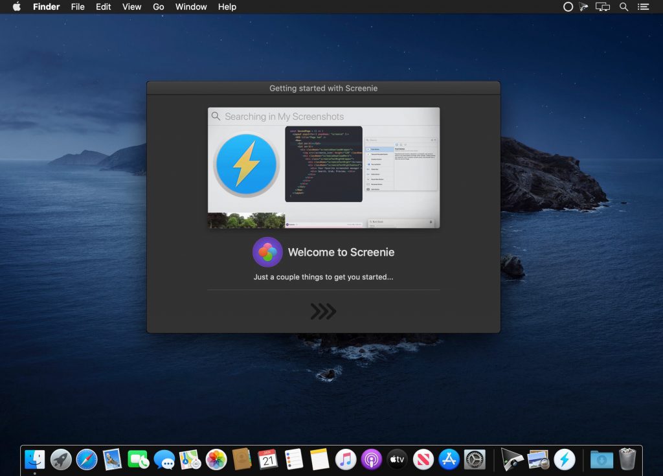Open the Help menu in the menu bar
This screenshot has height=476, width=663.
click(227, 7)
